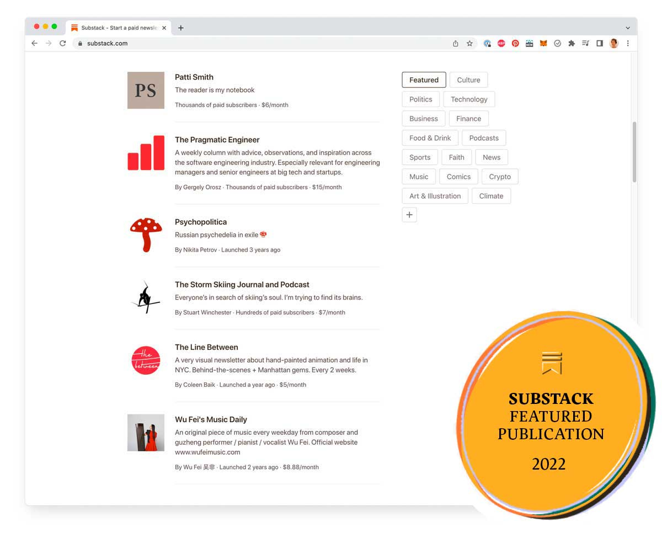Close the Substack tab

164,28
